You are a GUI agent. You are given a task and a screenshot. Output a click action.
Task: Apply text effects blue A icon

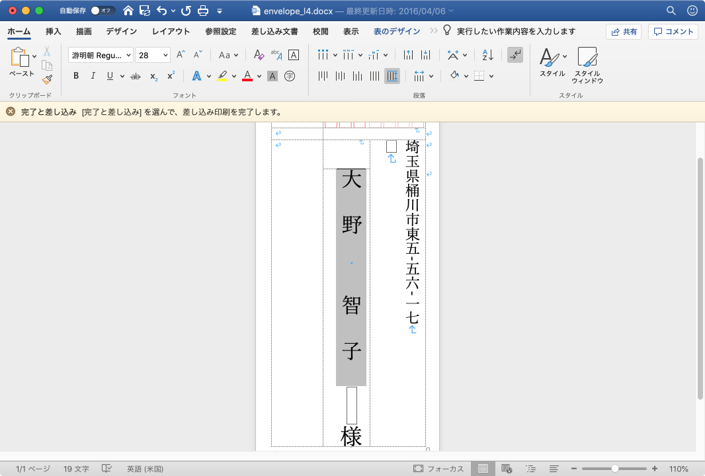point(196,76)
